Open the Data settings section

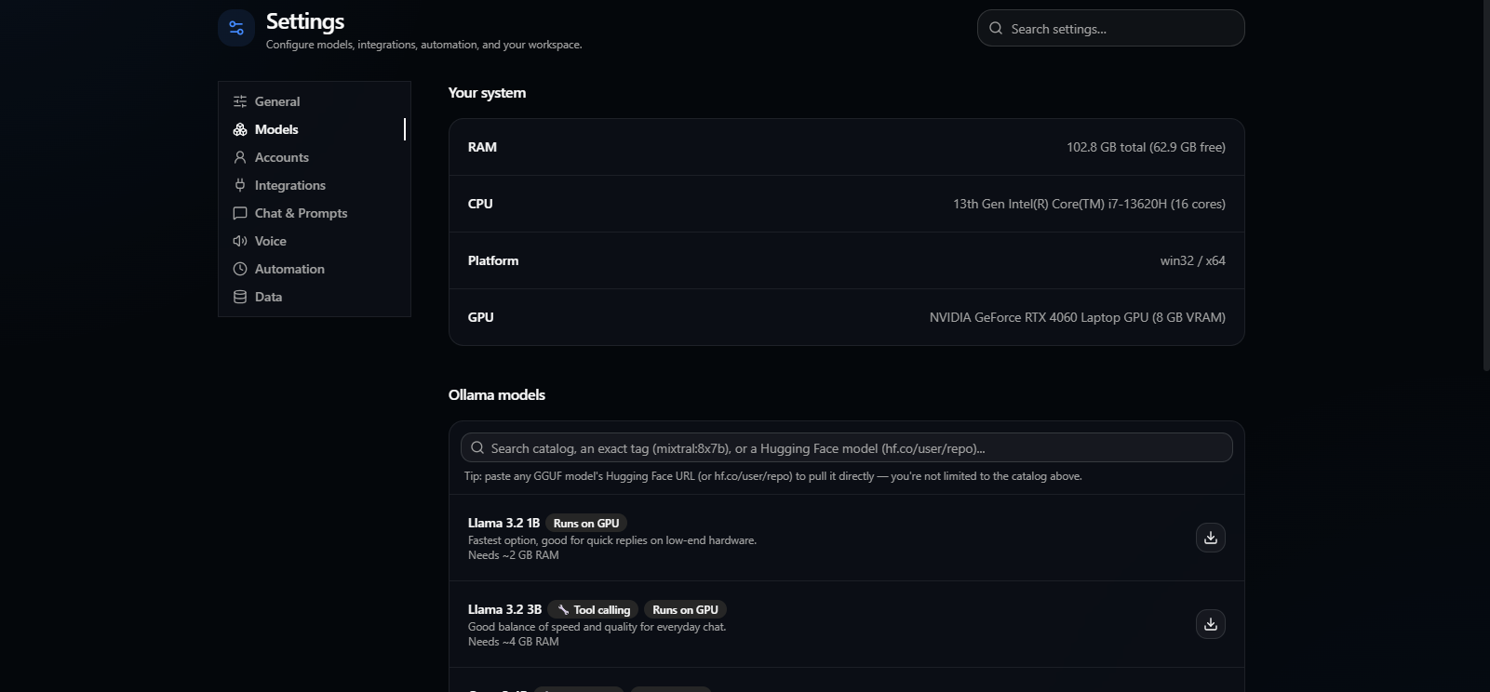(315, 297)
